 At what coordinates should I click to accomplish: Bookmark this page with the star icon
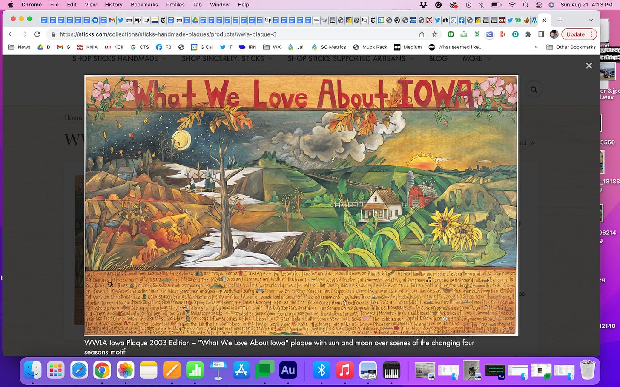tap(435, 34)
